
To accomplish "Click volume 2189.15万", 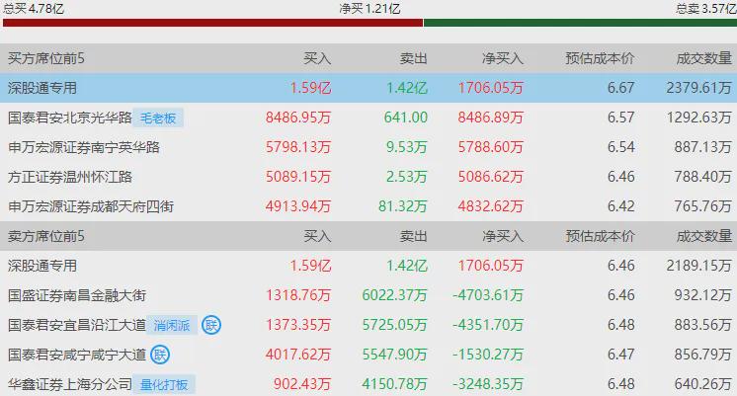I will pos(698,266).
